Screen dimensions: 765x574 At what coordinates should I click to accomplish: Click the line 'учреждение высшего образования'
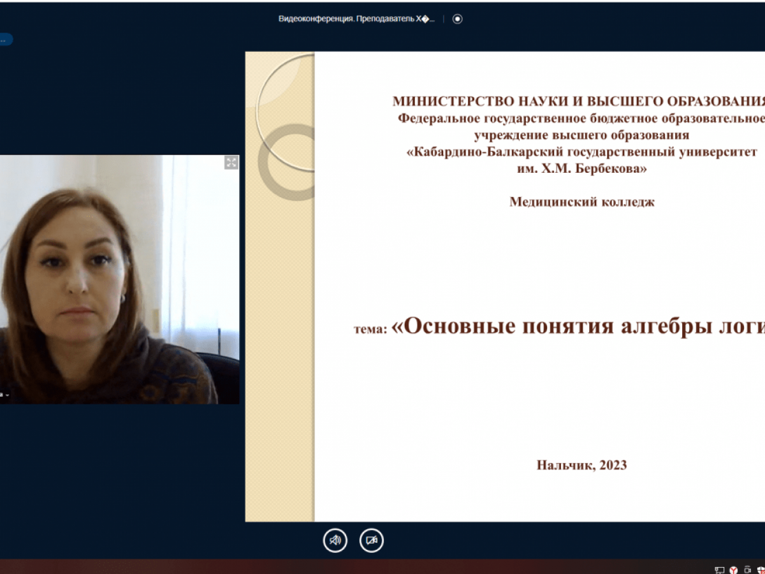click(x=581, y=135)
